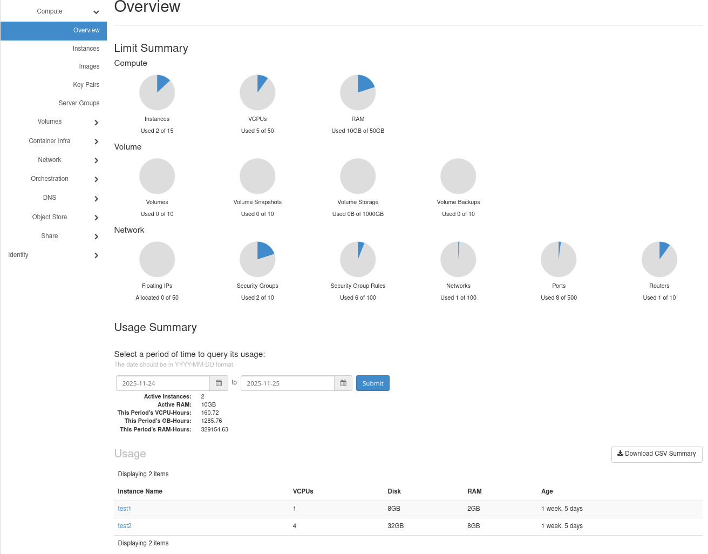This screenshot has height=554, width=708.
Task: Open the test2 instance link
Action: pos(125,526)
